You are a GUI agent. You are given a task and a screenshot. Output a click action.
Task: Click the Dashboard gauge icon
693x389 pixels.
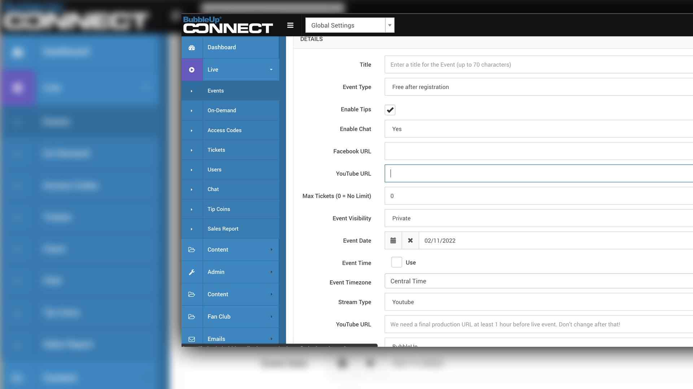[x=192, y=48]
